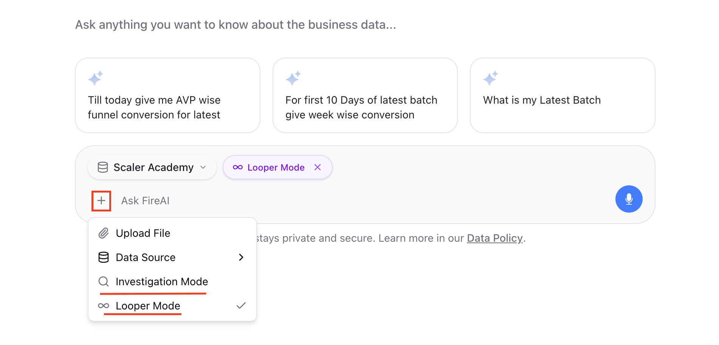Image resolution: width=719 pixels, height=345 pixels.
Task: Click the plus icon beside Ask FireAI
Action: (x=101, y=200)
